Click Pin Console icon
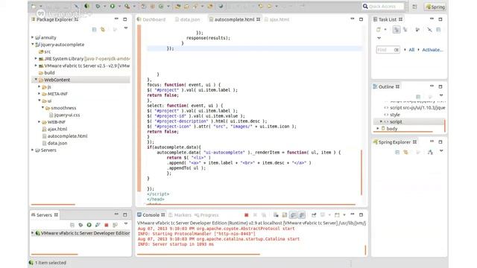 pyautogui.click(x=314, y=215)
